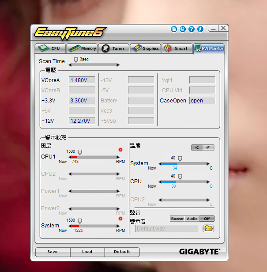Click CPU1 fan slider right arrow

click(x=118, y=157)
